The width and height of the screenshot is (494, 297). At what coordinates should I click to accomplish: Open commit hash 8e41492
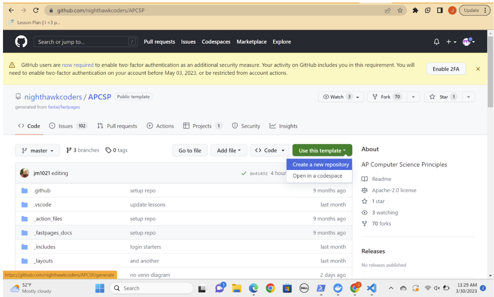259,173
